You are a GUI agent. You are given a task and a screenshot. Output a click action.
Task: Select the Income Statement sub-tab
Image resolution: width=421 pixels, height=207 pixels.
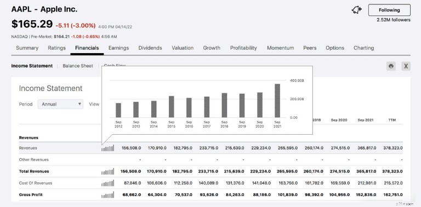(32, 66)
